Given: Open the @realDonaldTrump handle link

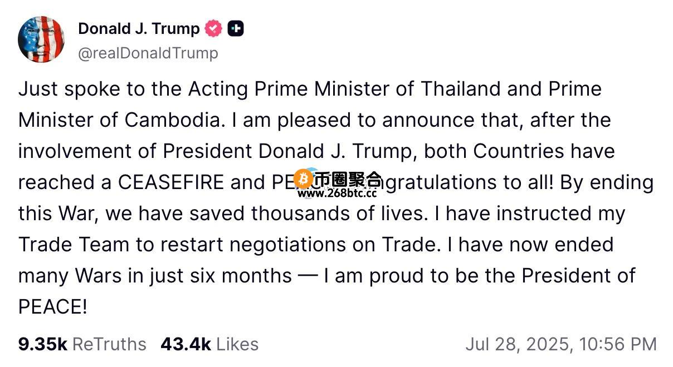Looking at the screenshot, I should coord(148,53).
